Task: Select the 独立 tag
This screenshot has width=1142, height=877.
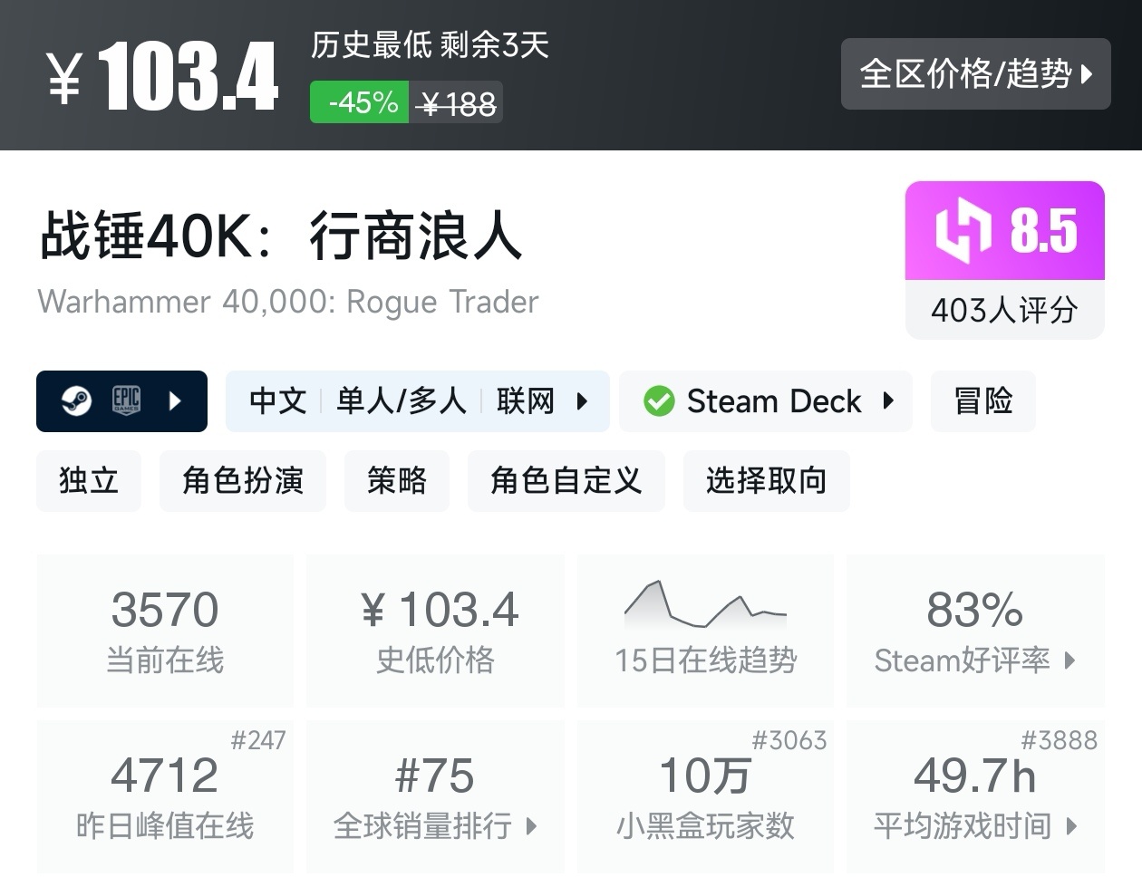Action: 89,480
